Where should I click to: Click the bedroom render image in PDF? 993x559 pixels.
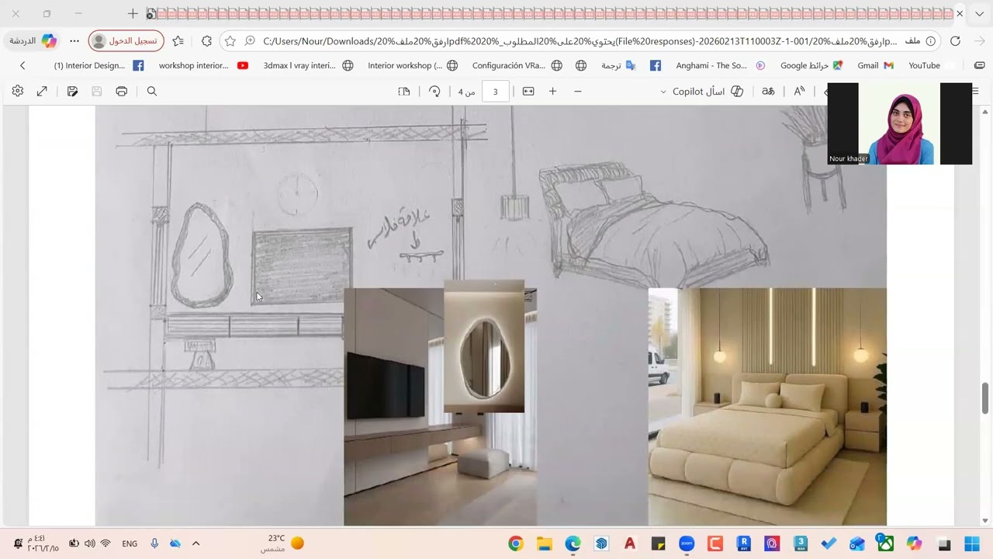767,407
